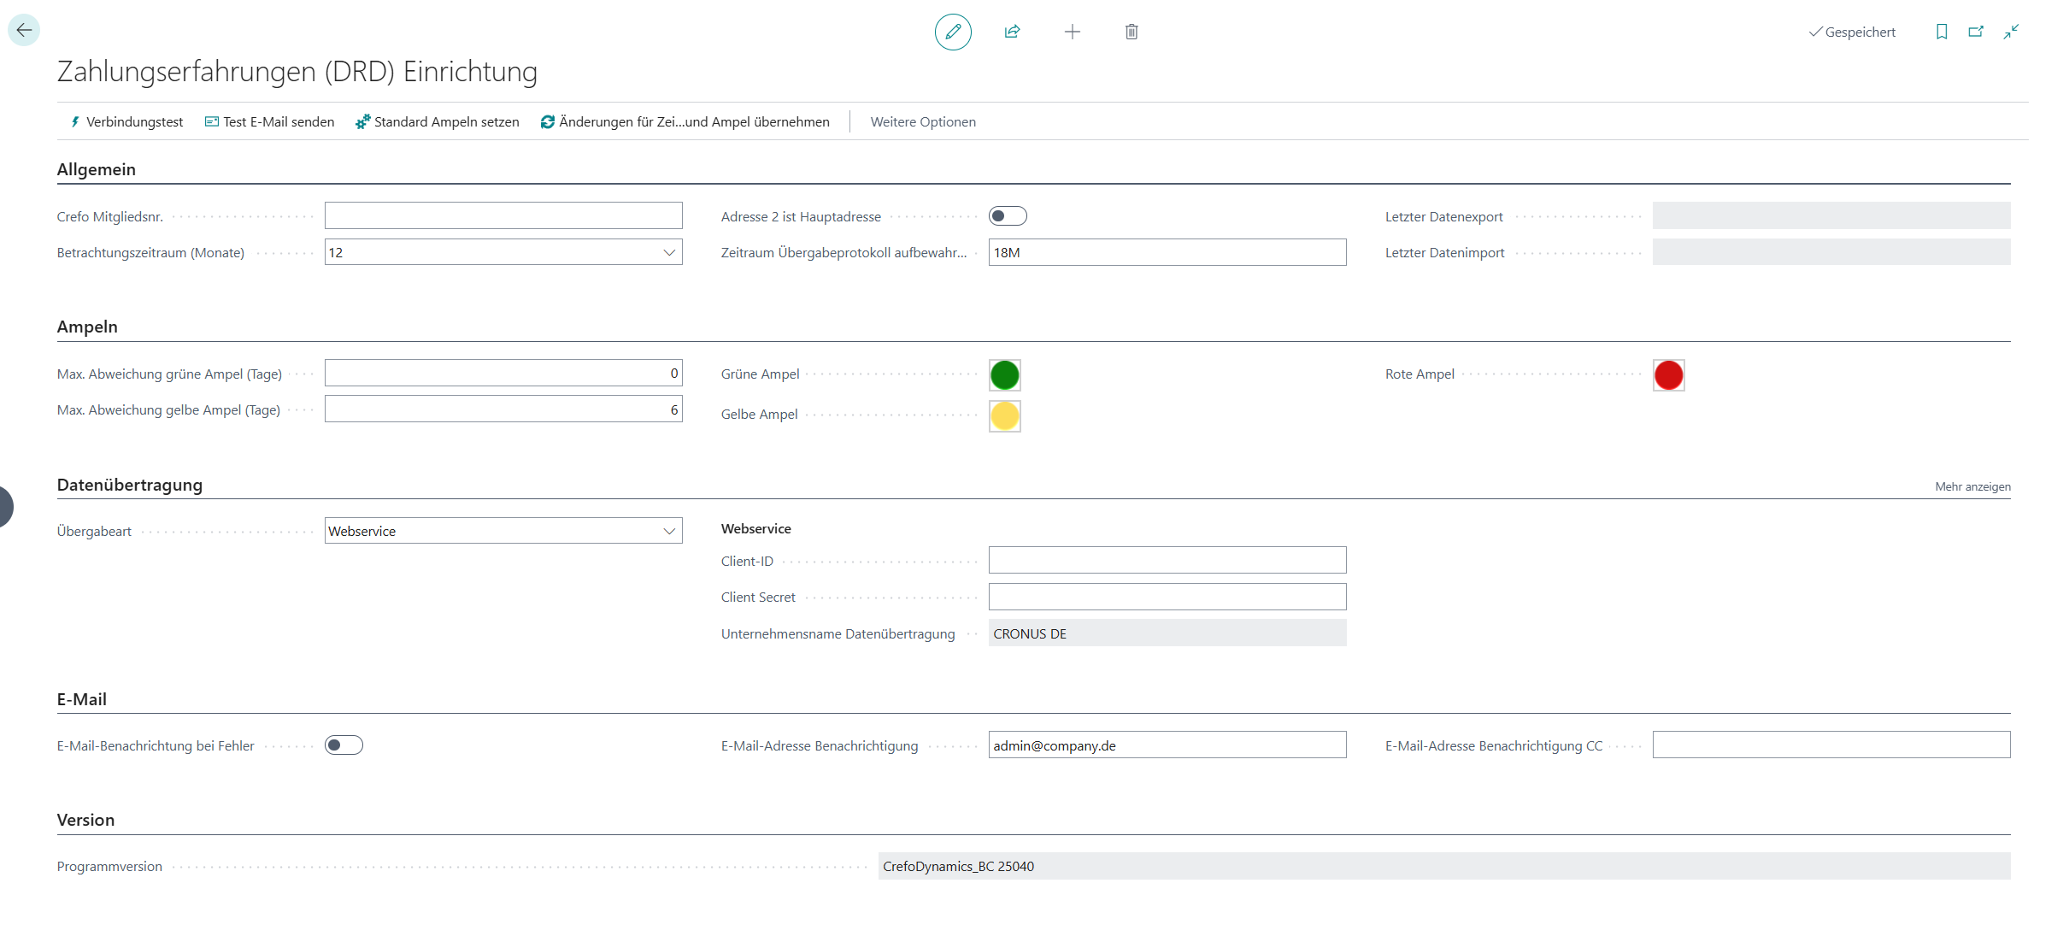The image size is (2069, 942).
Task: Click the share icon
Action: click(x=1012, y=32)
